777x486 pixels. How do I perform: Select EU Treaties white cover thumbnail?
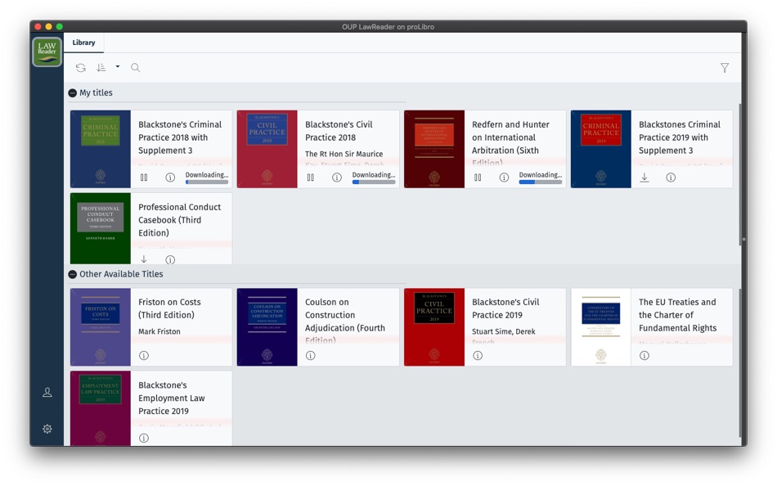click(601, 327)
